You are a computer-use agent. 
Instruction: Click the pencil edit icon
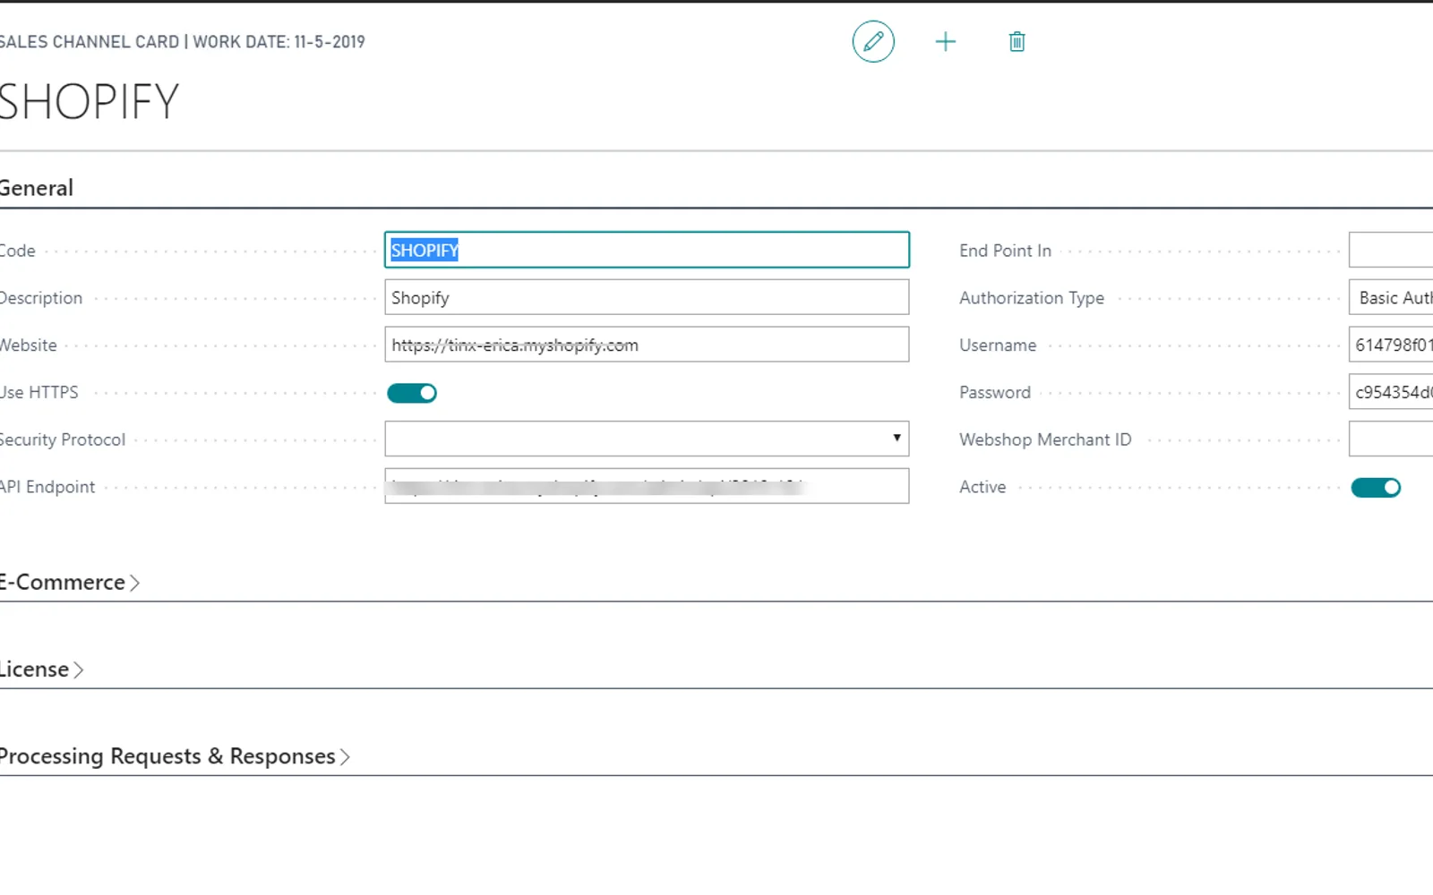[x=873, y=41]
